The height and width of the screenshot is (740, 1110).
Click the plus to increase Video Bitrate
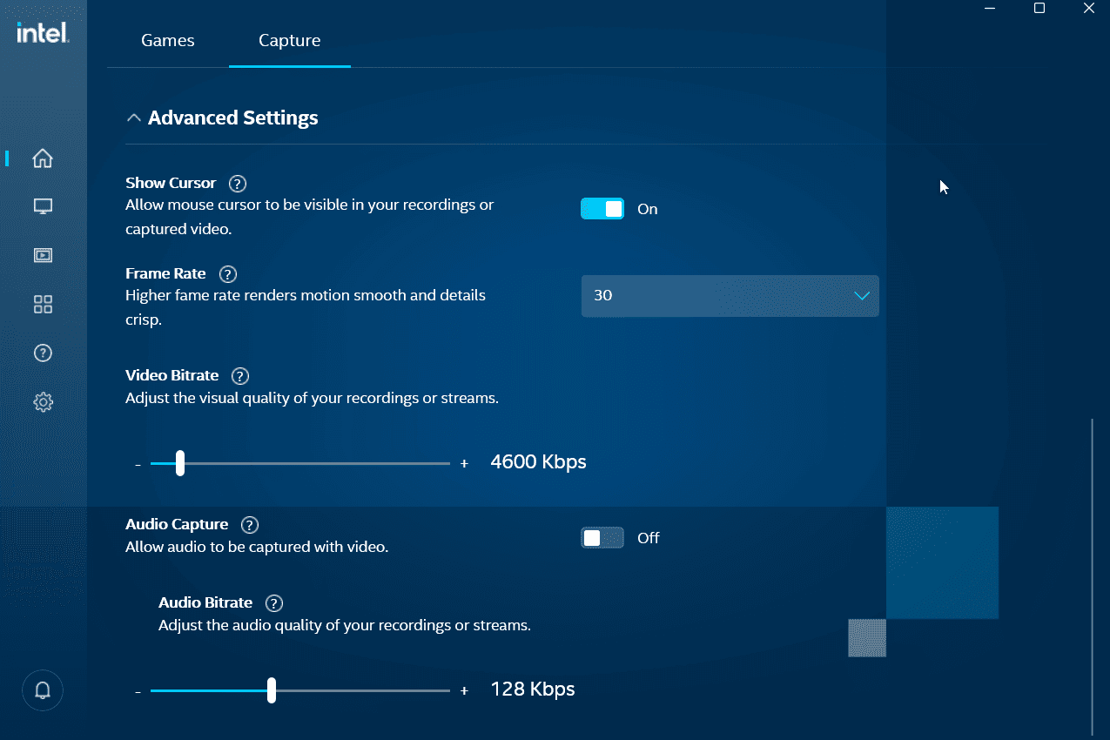click(464, 463)
